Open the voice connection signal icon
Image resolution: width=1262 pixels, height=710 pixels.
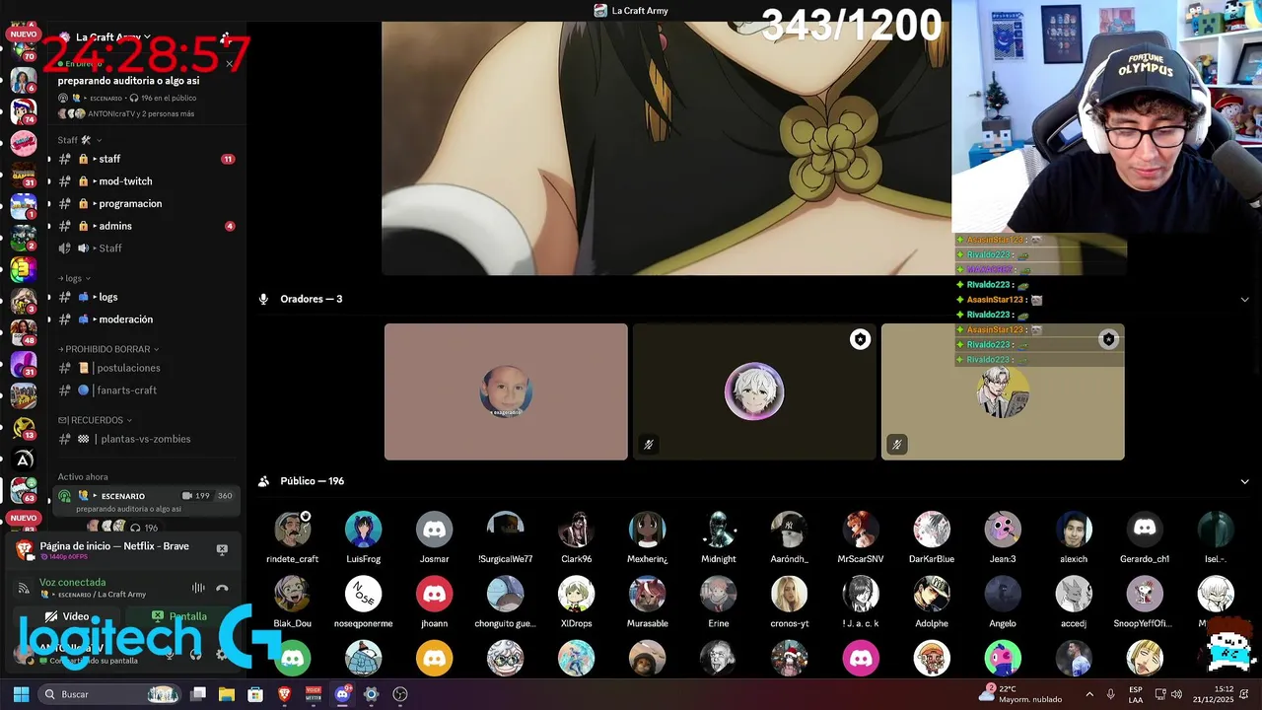(x=24, y=588)
